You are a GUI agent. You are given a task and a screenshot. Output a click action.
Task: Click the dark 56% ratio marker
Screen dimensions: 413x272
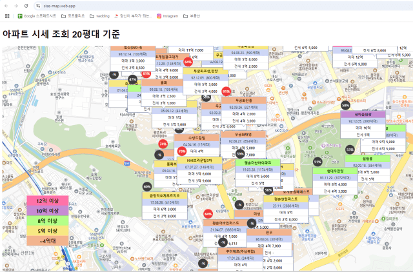tap(268, 190)
